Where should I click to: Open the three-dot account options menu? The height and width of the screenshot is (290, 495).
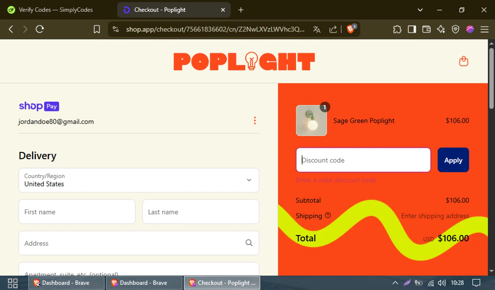click(255, 120)
